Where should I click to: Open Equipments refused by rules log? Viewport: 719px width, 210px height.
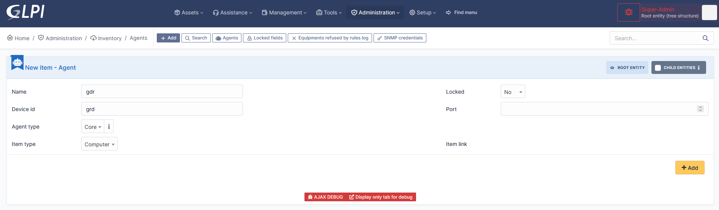point(330,38)
